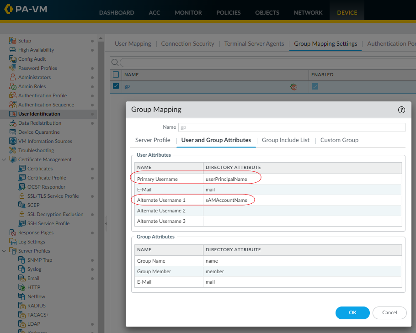Collapse the Log Settings expander arrow
This screenshot has height=333, width=416.
4,242
